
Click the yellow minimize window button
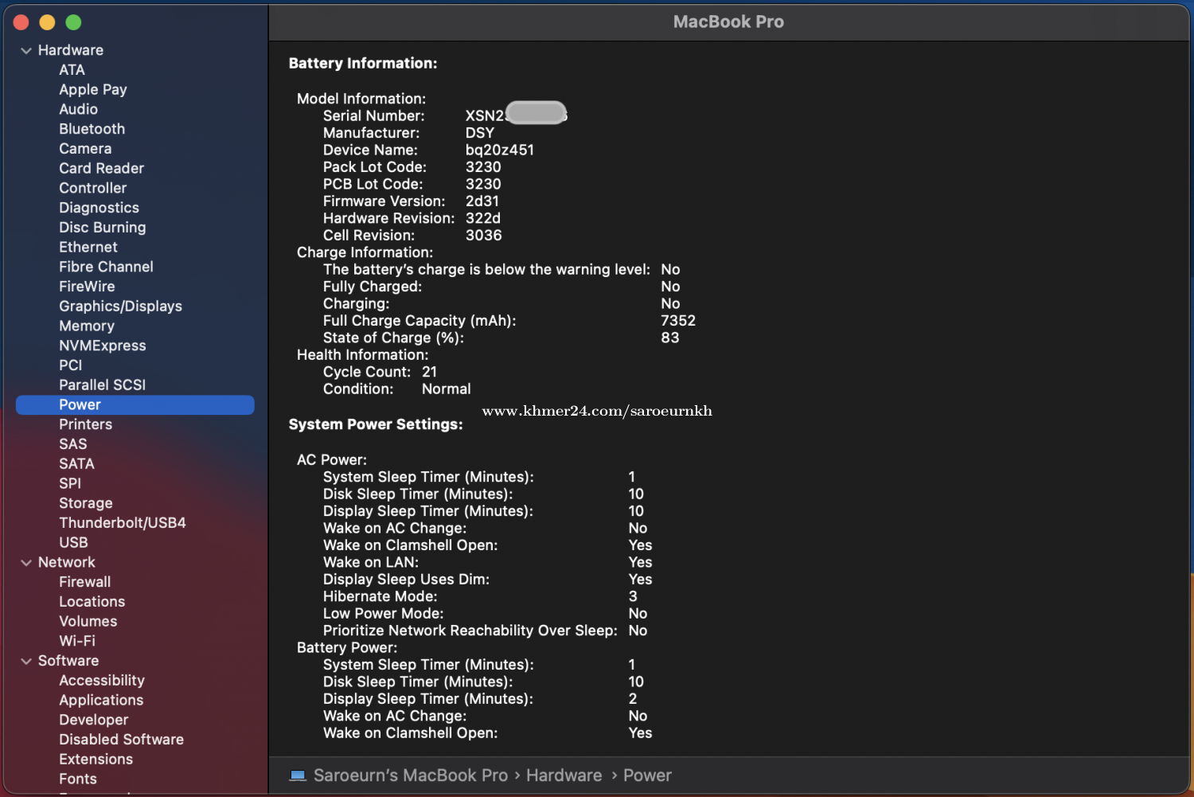pyautogui.click(x=47, y=22)
